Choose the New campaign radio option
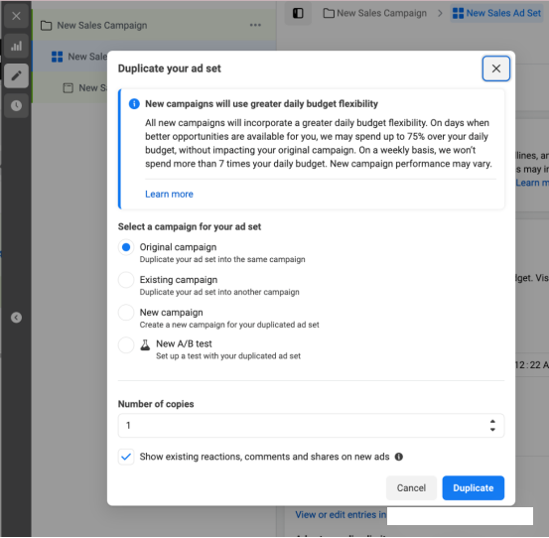549x538 pixels. click(126, 313)
